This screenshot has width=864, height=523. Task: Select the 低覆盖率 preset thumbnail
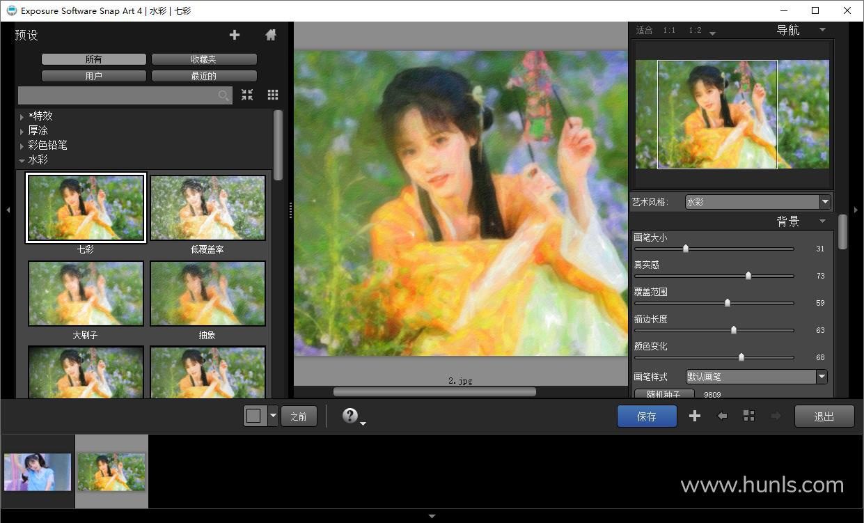click(207, 208)
